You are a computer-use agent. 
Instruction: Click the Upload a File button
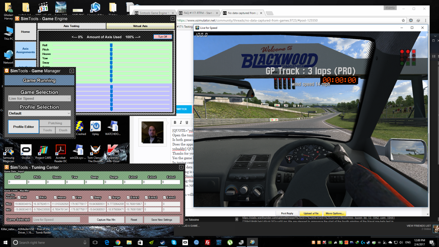pyautogui.click(x=311, y=213)
